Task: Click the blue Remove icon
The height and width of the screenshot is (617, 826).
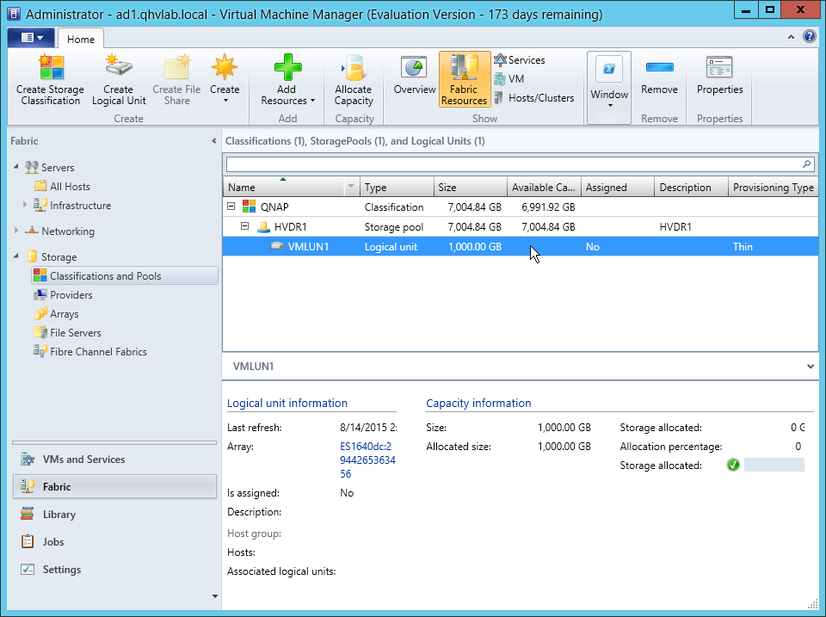Action: (659, 69)
